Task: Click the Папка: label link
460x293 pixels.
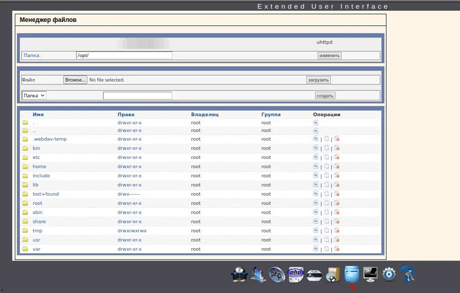Action: pos(32,56)
